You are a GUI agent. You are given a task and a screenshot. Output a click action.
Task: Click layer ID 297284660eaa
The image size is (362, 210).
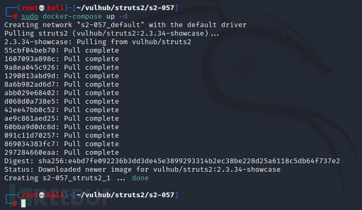(30, 152)
